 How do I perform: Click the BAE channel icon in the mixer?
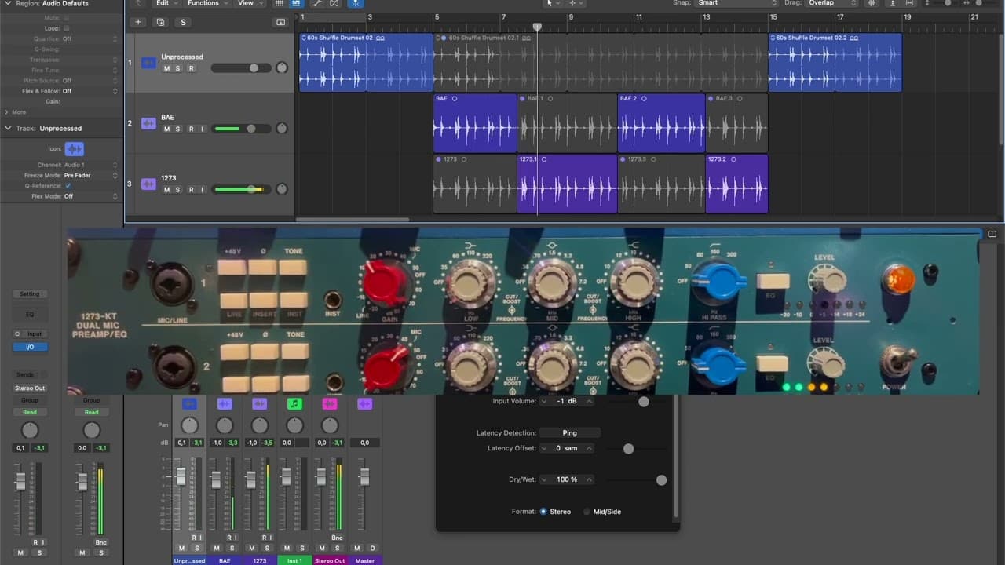pos(225,403)
